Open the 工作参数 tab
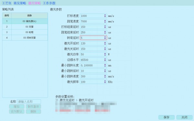194x121 pixels. tap(49, 3)
